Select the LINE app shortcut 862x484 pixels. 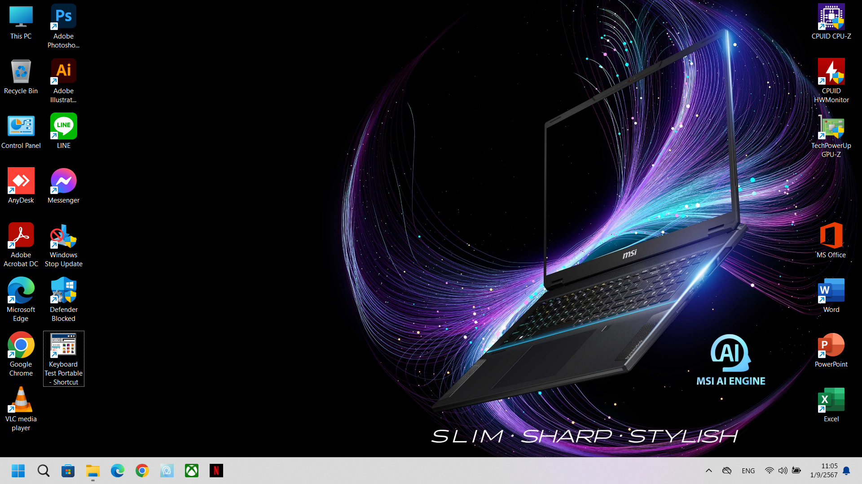pyautogui.click(x=63, y=132)
